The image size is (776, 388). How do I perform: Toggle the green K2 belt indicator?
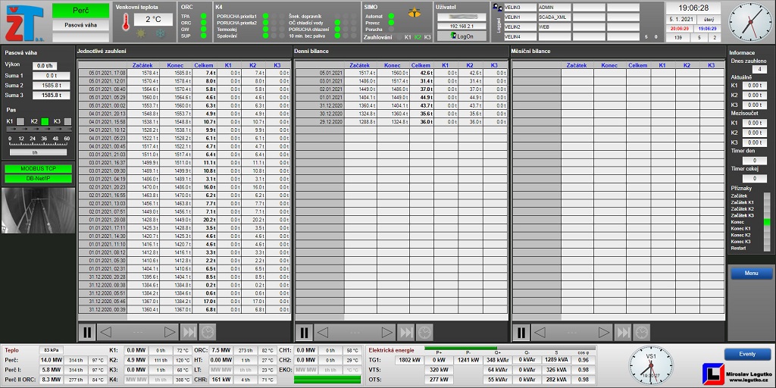[45, 121]
